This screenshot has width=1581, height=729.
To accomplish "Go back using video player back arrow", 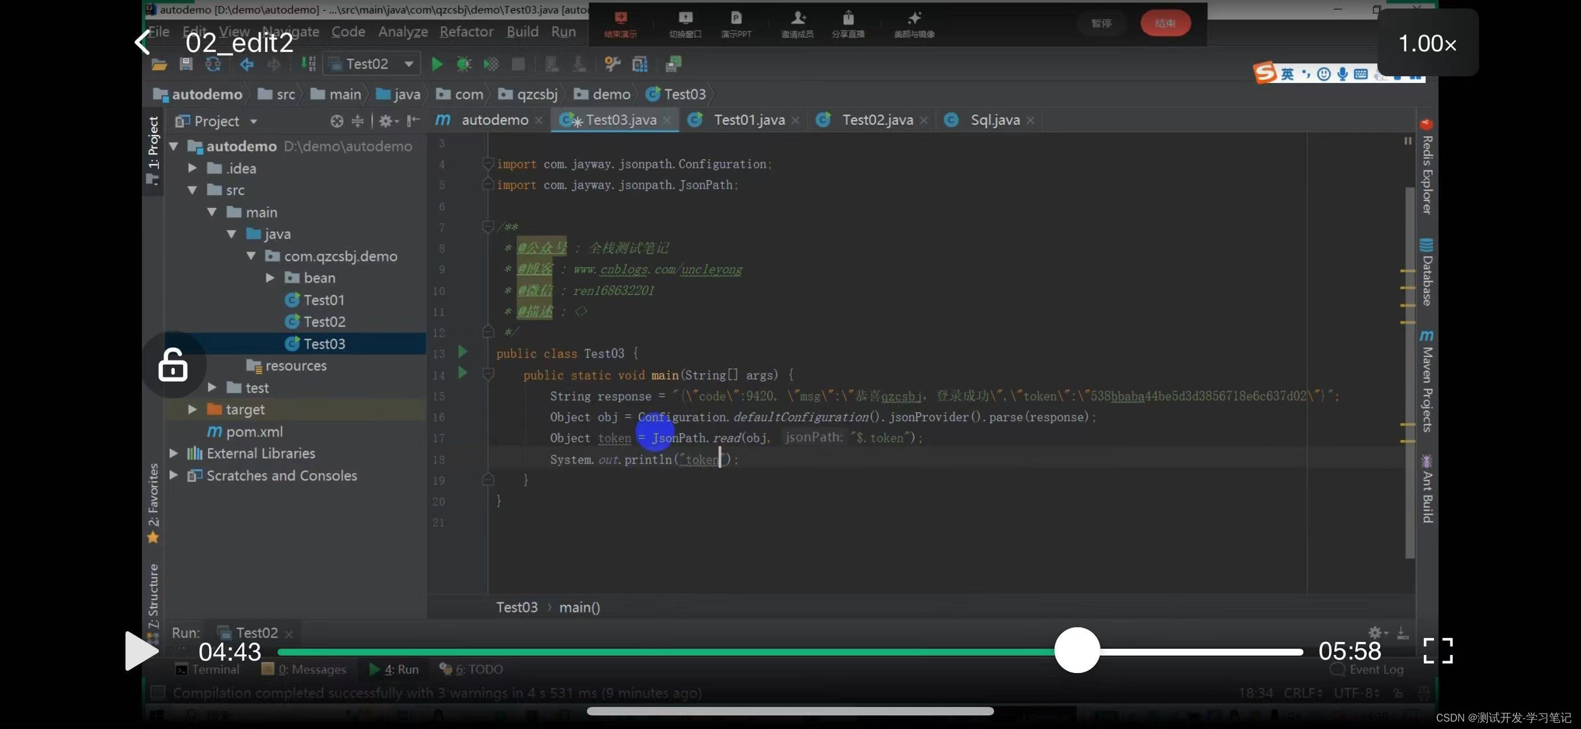I will pyautogui.click(x=142, y=42).
